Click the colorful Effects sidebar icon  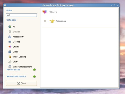pyautogui.click(x=10, y=47)
